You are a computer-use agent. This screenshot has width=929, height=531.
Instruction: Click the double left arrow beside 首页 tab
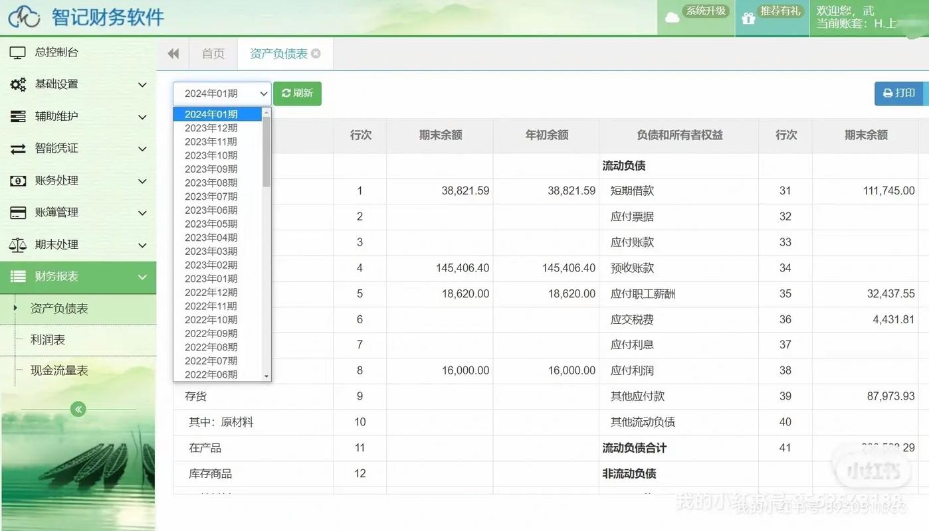pos(173,54)
